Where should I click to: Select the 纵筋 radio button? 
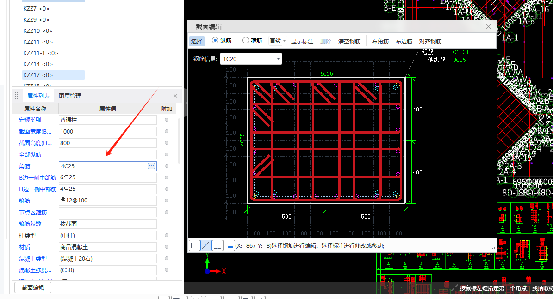(x=215, y=41)
